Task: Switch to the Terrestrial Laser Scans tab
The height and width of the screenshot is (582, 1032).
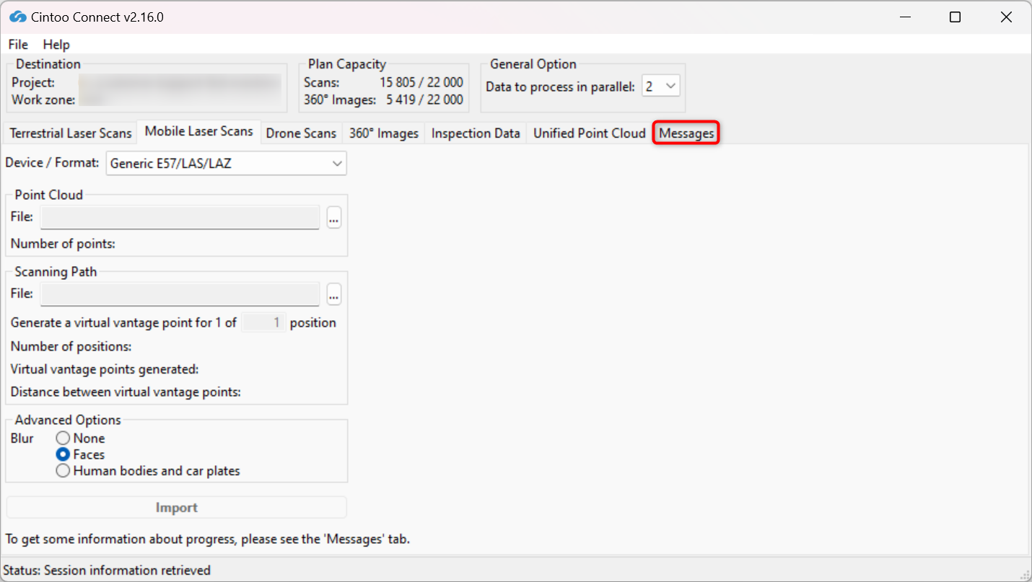Action: 71,133
